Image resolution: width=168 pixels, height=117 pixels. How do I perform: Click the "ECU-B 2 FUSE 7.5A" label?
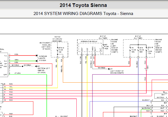(150, 50)
